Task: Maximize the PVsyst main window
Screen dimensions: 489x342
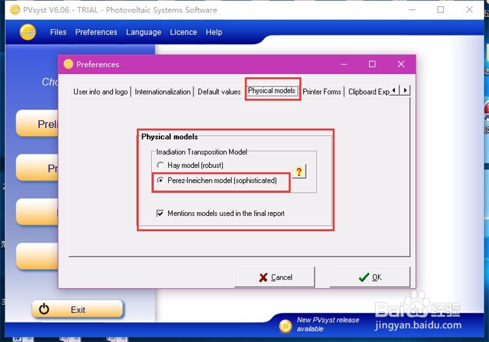Action: pos(441,9)
